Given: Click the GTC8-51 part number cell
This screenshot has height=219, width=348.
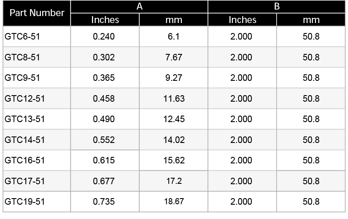Looking at the screenshot, I should coord(22,57).
